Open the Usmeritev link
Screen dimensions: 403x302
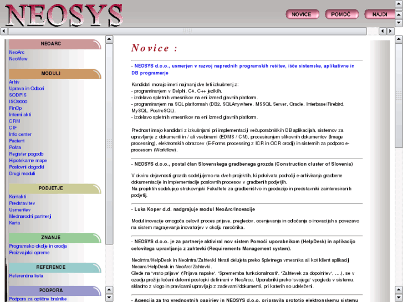[x=20, y=210]
